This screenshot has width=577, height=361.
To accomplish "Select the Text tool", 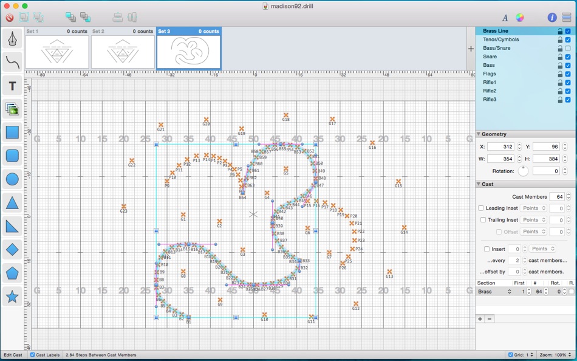I will [x=12, y=86].
